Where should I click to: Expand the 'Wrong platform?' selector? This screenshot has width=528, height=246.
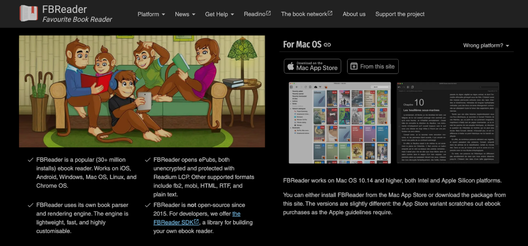coord(486,45)
